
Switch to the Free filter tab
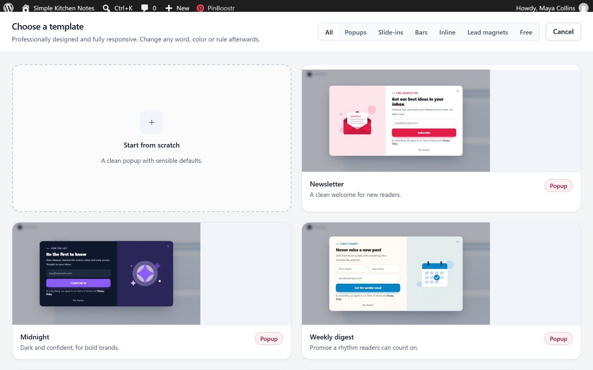[x=526, y=32]
